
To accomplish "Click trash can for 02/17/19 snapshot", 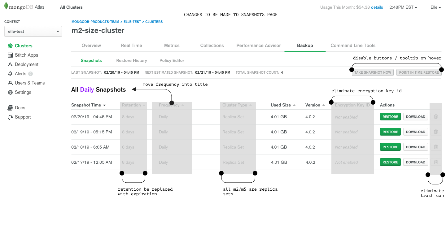I will click(436, 162).
